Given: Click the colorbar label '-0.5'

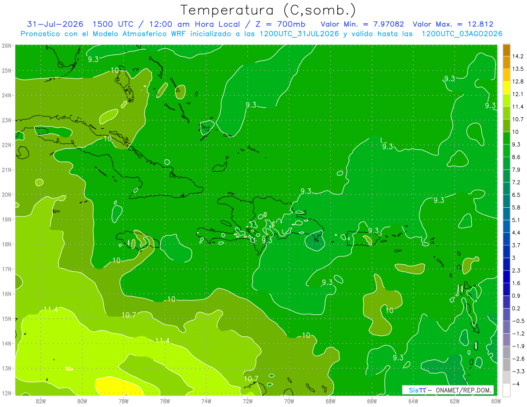Looking at the screenshot, I should (518, 321).
